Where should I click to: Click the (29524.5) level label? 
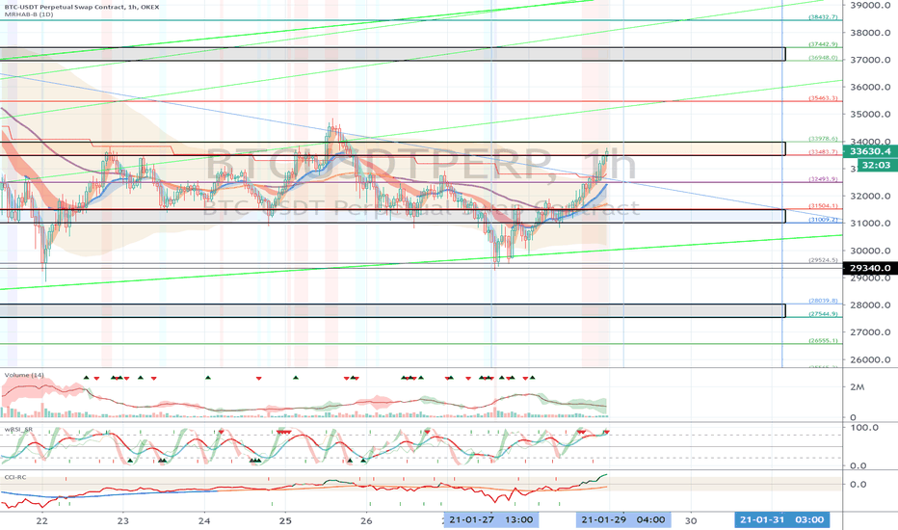[823, 260]
